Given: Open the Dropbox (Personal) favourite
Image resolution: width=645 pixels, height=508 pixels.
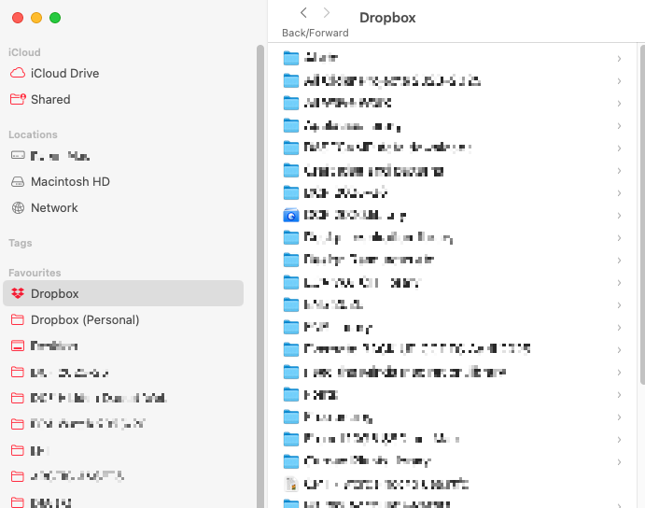Looking at the screenshot, I should pyautogui.click(x=75, y=320).
